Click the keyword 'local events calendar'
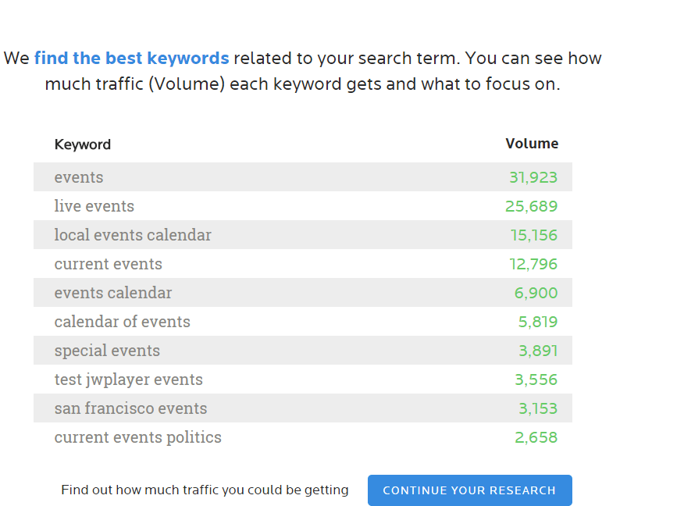Screen dimensions: 684x506 133,235
